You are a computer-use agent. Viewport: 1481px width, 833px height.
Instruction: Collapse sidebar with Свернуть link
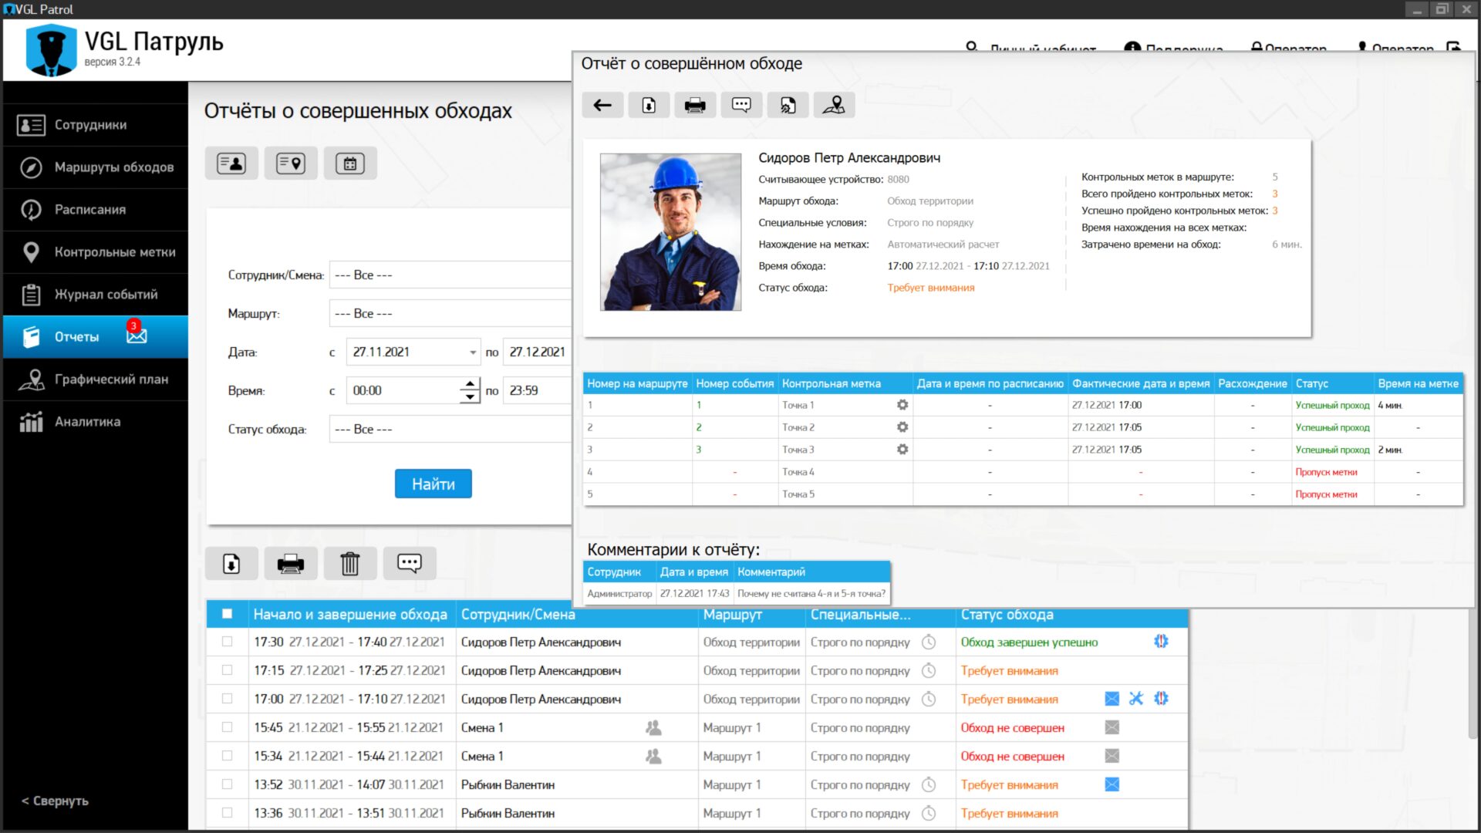[x=55, y=801]
